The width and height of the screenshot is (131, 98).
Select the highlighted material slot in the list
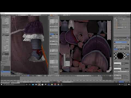click(x=121, y=42)
